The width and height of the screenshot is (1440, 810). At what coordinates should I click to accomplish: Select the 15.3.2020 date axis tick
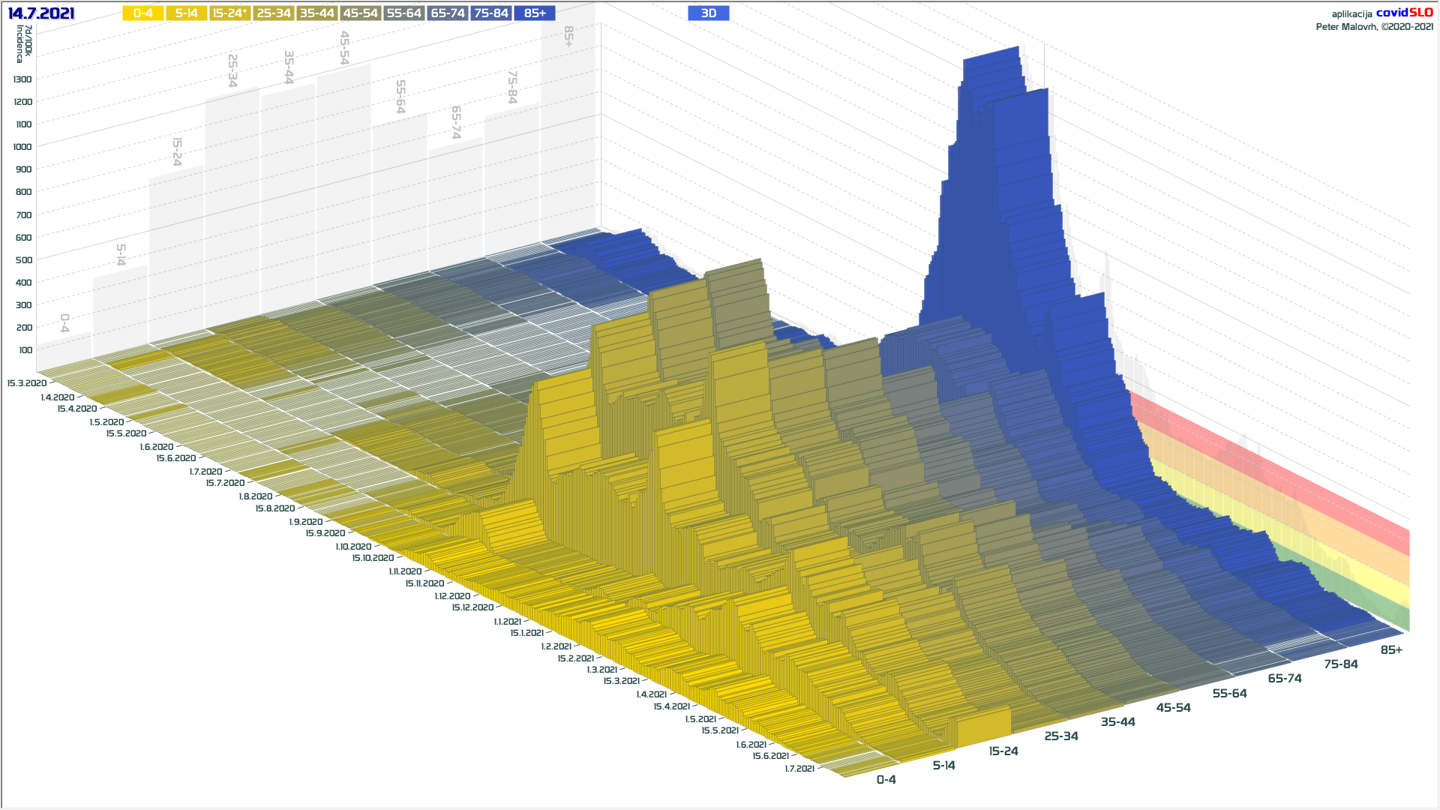click(27, 383)
